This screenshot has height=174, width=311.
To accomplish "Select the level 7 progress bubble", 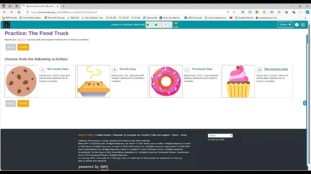I will (x=166, y=25).
